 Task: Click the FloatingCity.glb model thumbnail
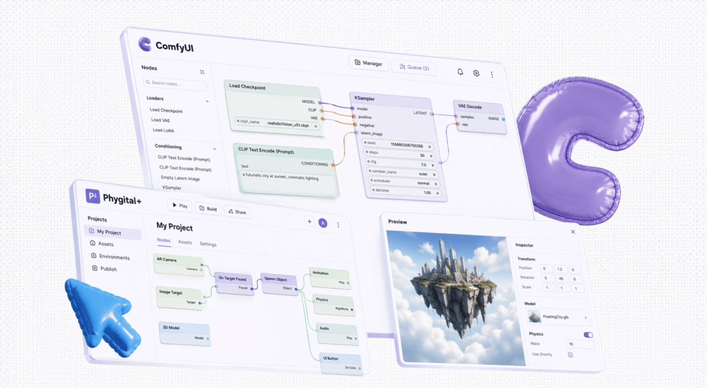535,316
